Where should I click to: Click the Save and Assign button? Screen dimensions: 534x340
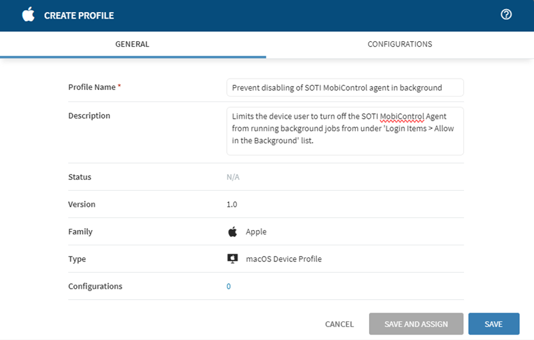tap(416, 324)
